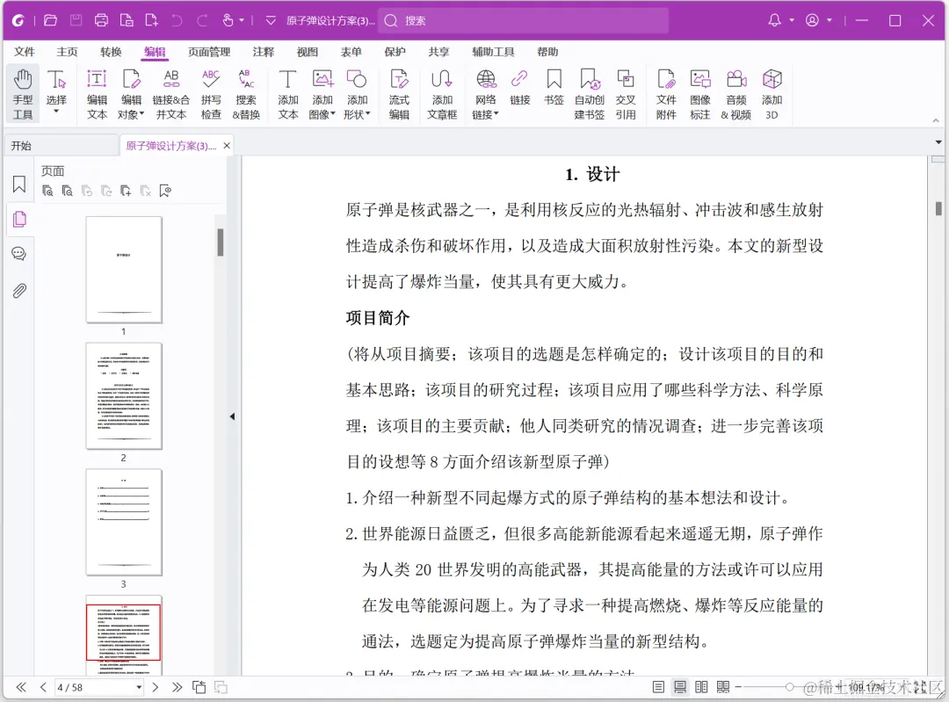Start Reflow Edit (流式编辑)
Screen dimensions: 949x702
point(399,94)
